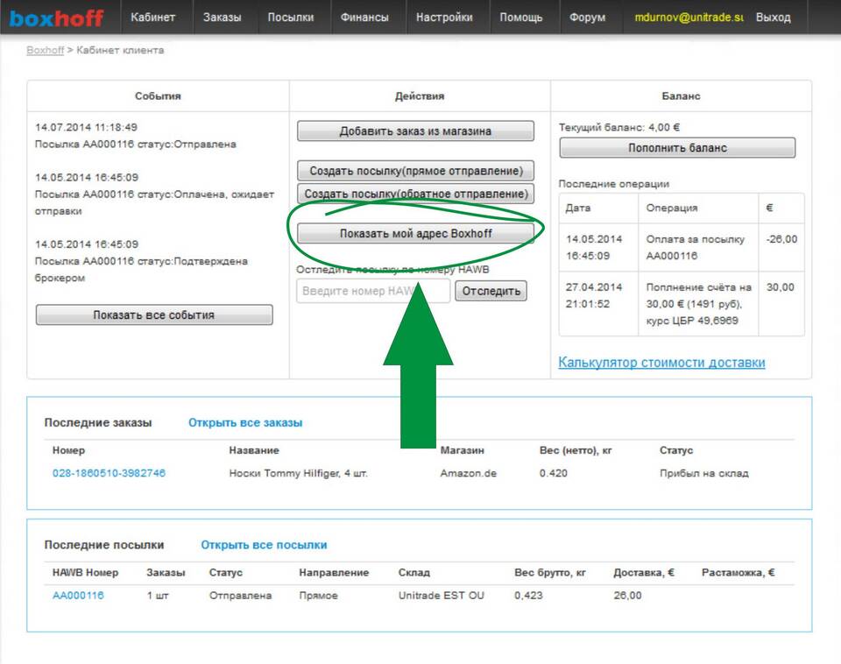Click Создать посылку (прямое отправление)

pos(415,171)
